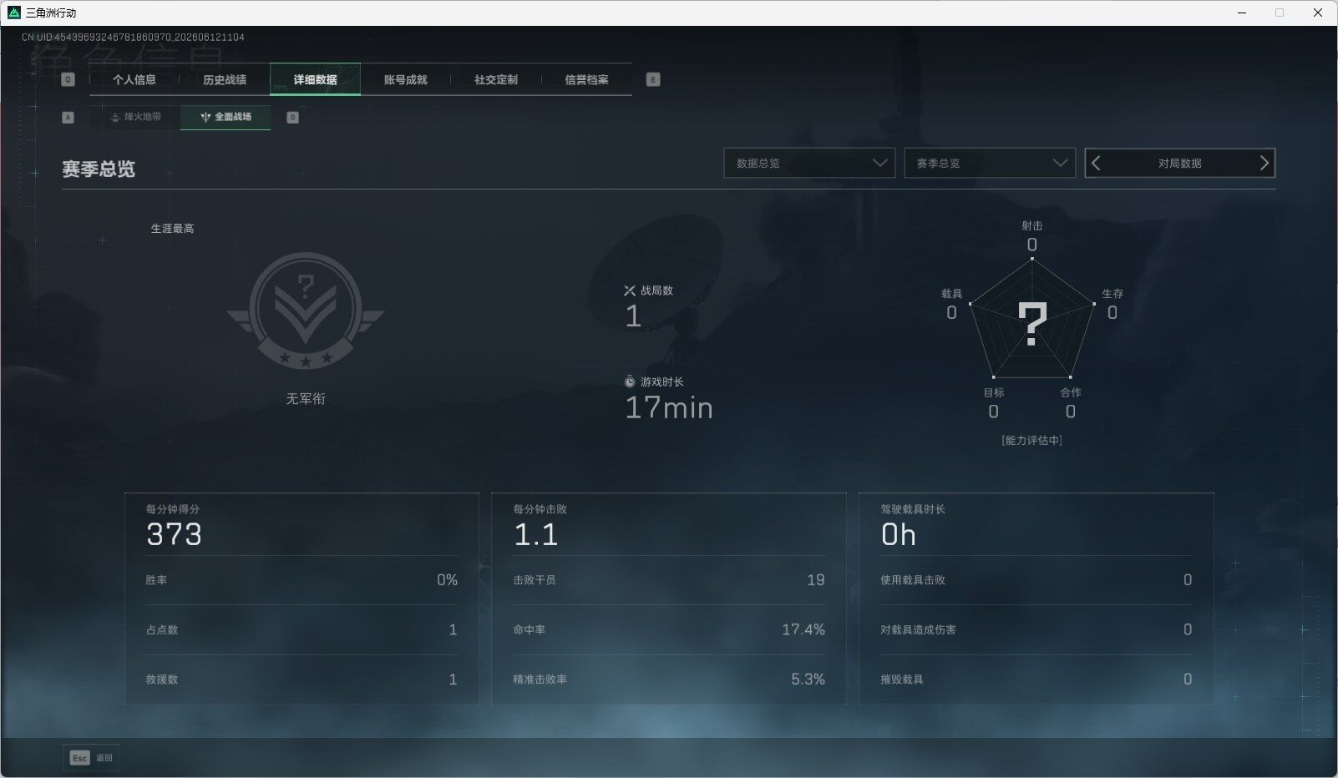Click the 胜率 row

[302, 580]
